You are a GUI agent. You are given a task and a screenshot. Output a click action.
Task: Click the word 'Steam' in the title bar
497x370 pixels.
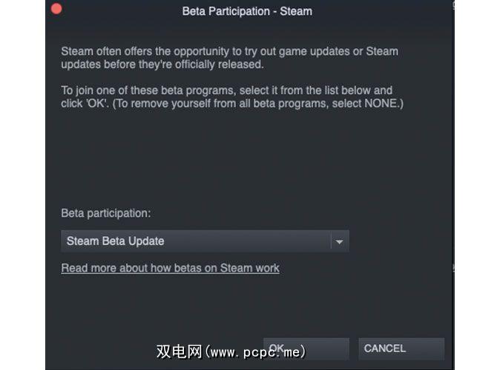click(x=296, y=11)
